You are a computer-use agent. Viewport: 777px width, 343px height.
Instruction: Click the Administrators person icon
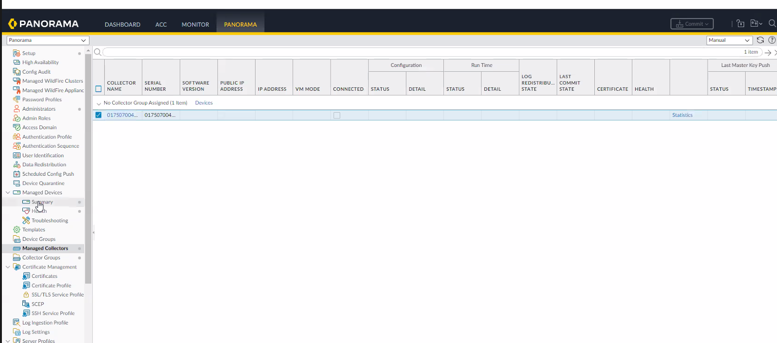click(17, 109)
